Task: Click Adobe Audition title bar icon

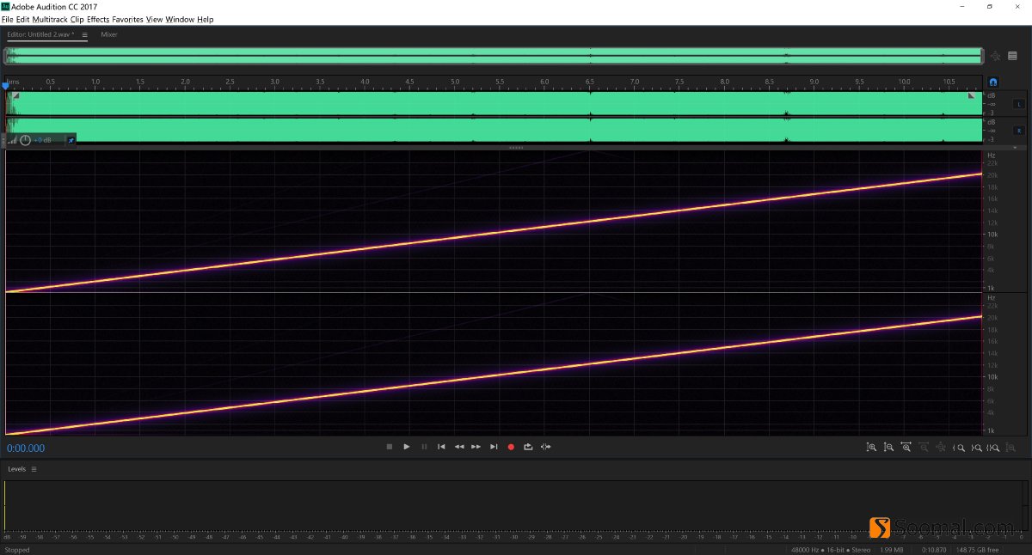Action: 5,6
